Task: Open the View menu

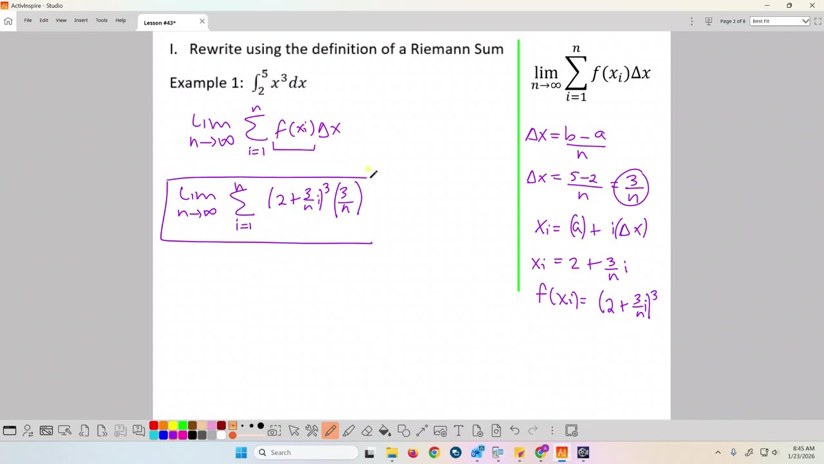Action: pos(61,21)
